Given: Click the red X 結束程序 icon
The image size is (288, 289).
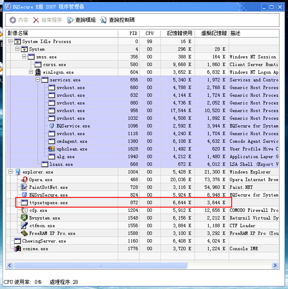Looking at the screenshot, I should click(x=36, y=20).
